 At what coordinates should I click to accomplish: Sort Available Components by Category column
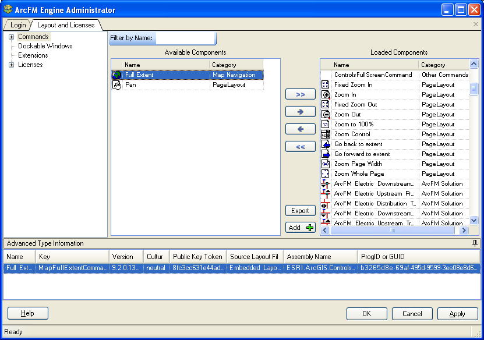236,65
